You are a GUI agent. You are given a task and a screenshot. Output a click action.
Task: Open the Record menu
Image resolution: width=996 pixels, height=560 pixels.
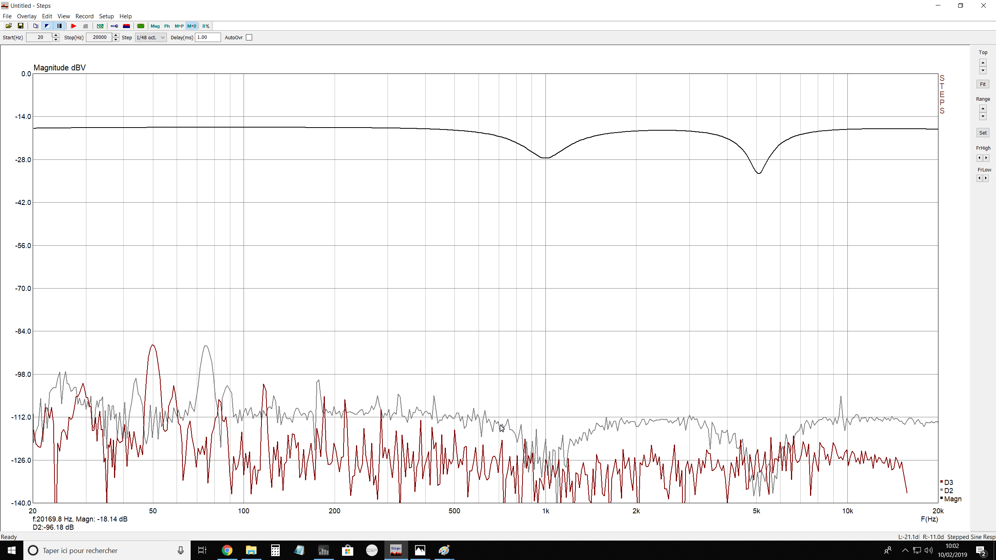pyautogui.click(x=84, y=16)
